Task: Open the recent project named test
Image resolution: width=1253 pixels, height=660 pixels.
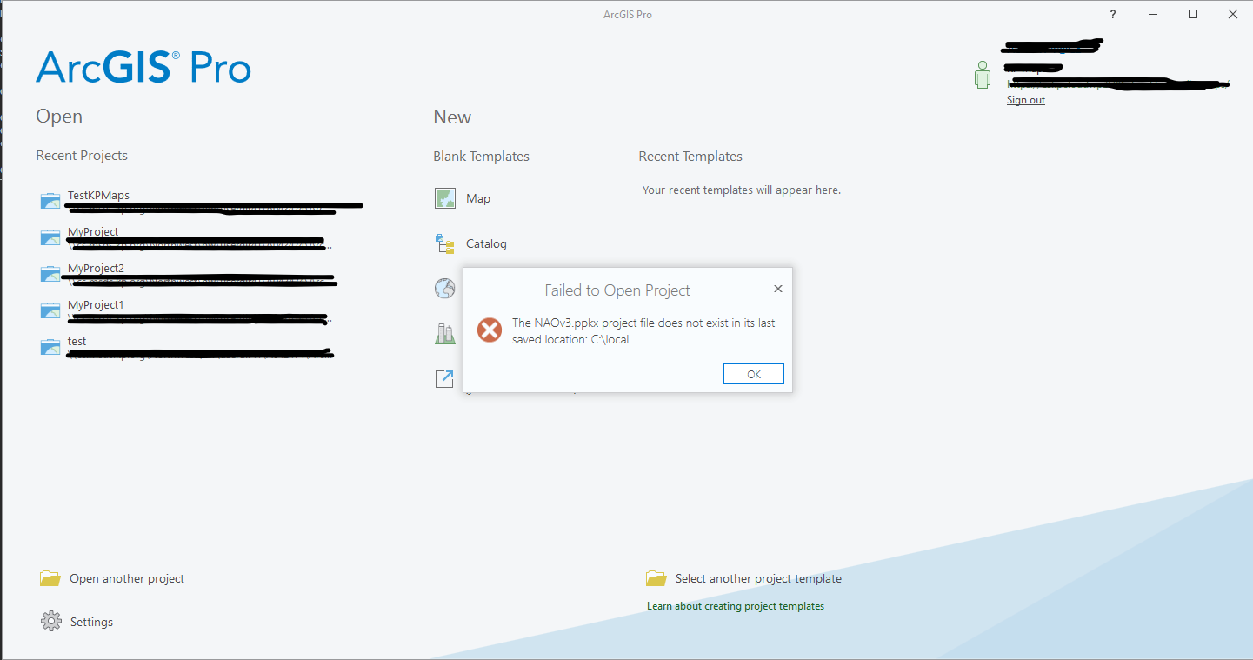Action: (x=186, y=347)
